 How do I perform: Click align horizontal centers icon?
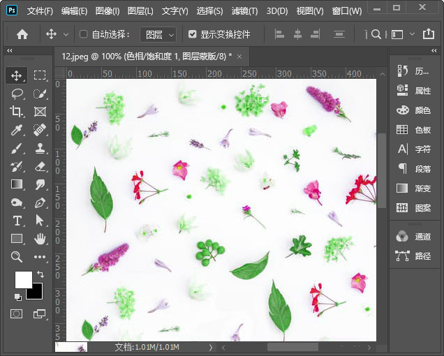(x=297, y=34)
